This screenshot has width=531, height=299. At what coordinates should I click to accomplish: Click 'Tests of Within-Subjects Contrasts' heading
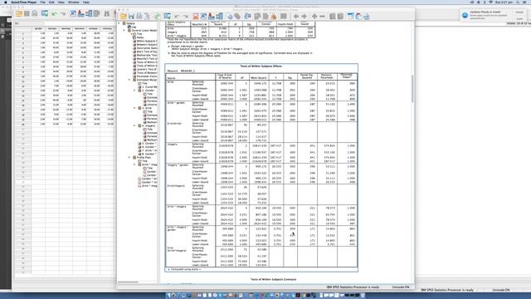pos(273,279)
